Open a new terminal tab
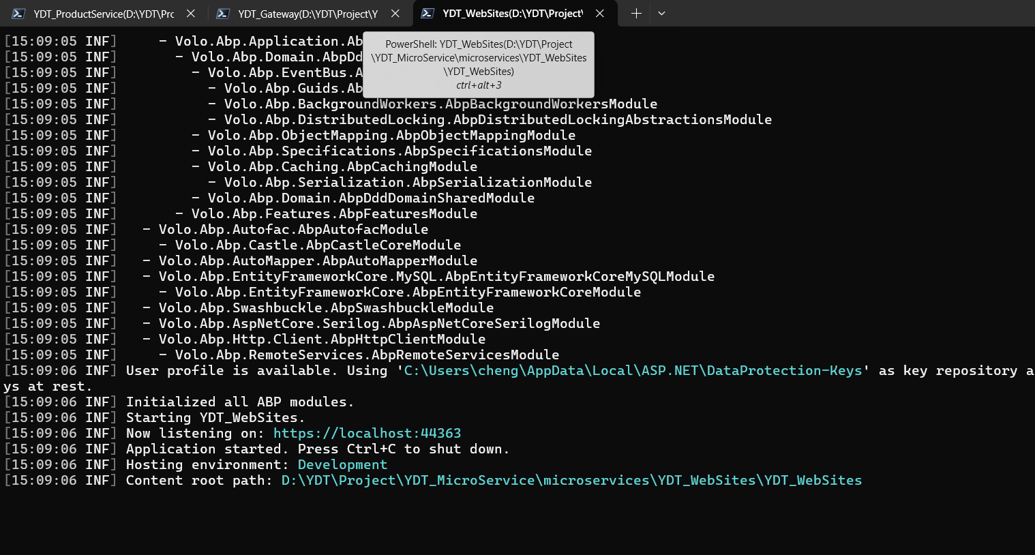The width and height of the screenshot is (1035, 555). coord(636,14)
